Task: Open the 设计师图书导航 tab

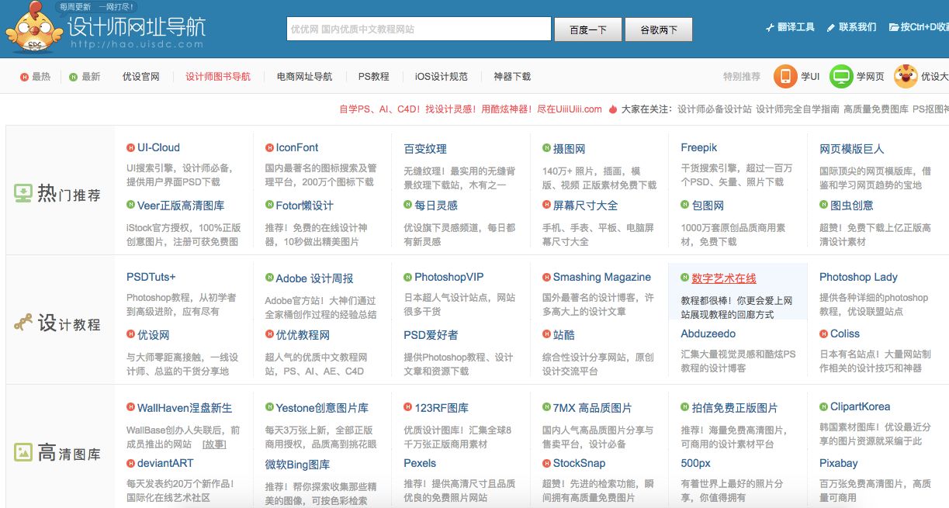Action: 218,77
